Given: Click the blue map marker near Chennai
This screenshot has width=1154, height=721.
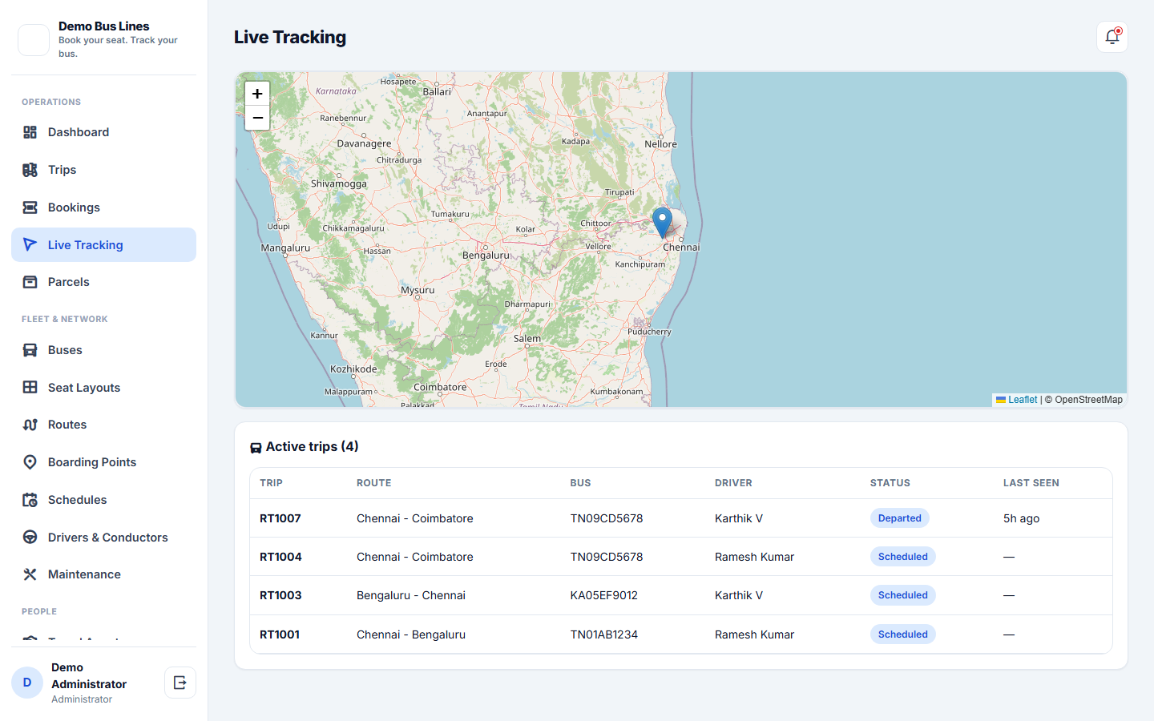Looking at the screenshot, I should [662, 223].
